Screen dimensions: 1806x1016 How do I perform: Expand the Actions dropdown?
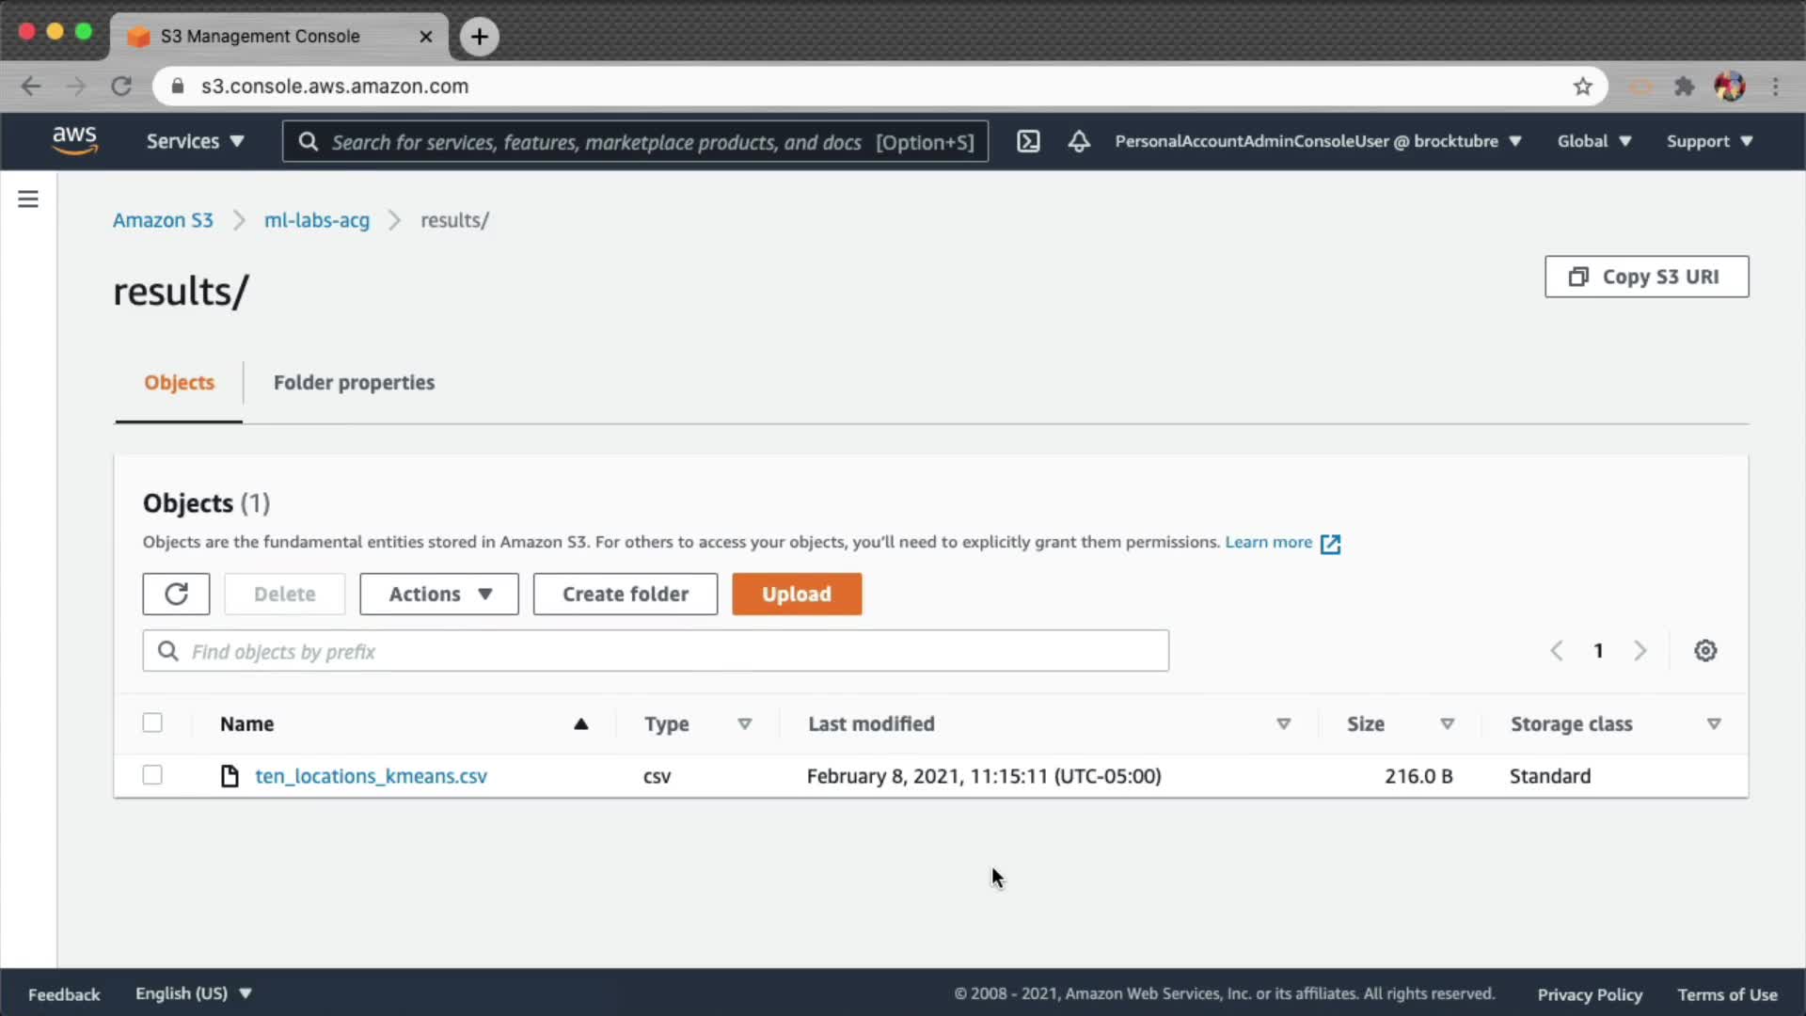point(439,594)
